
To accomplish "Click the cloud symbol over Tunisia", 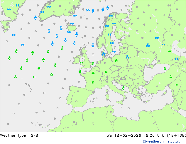I will [x=111, y=112].
